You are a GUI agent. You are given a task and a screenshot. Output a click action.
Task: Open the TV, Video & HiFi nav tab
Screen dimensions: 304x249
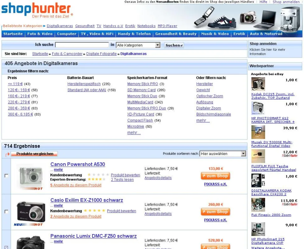pyautogui.click(x=97, y=34)
